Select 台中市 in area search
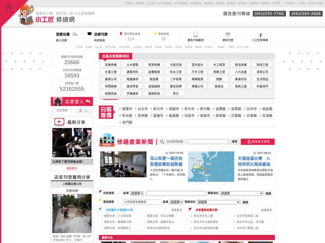 tap(251, 109)
